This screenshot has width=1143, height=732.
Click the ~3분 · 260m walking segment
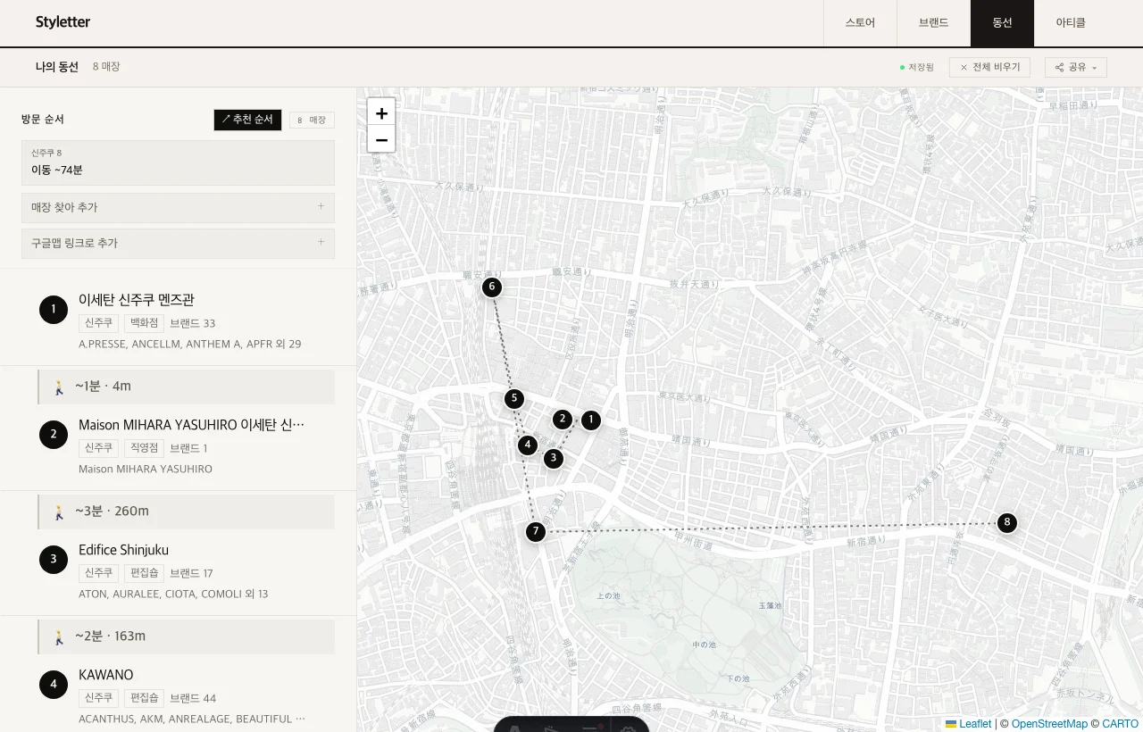186,512
